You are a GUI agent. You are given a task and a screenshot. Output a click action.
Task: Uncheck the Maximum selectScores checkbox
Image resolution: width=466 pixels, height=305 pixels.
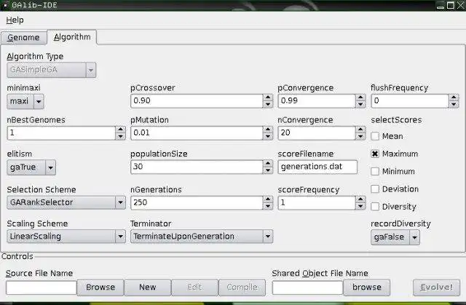point(375,154)
